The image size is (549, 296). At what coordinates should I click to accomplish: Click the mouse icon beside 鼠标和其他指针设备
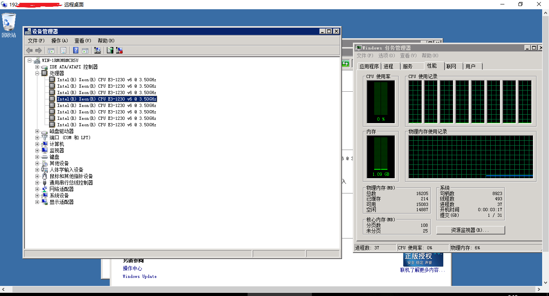click(x=45, y=176)
